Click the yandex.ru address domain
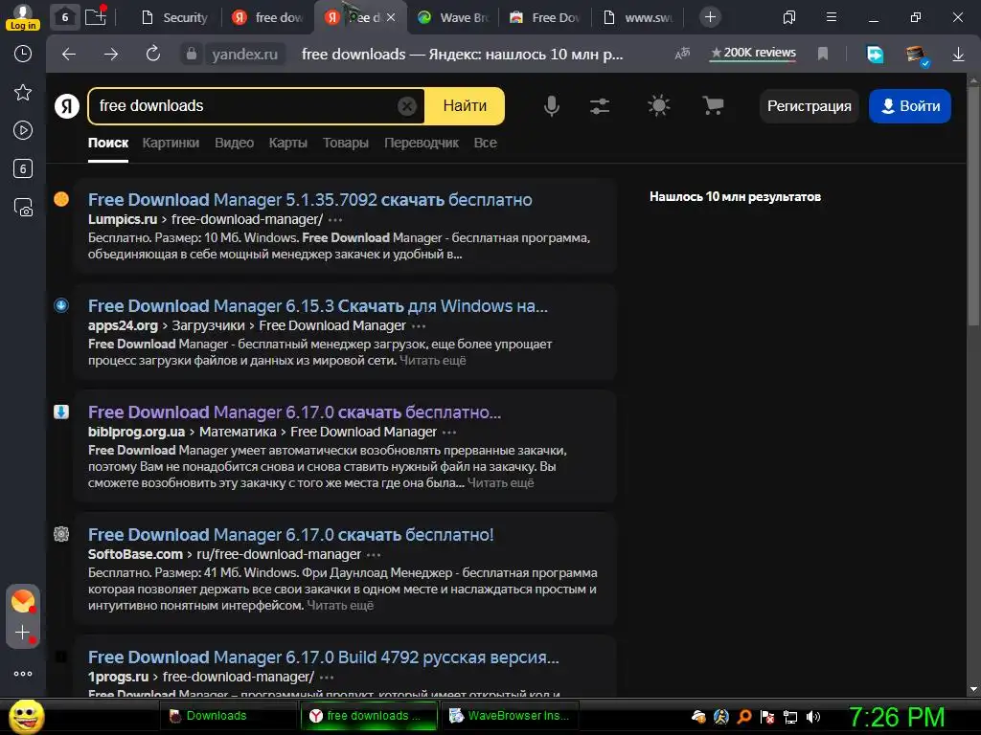Viewport: 981px width, 735px height. 244,55
